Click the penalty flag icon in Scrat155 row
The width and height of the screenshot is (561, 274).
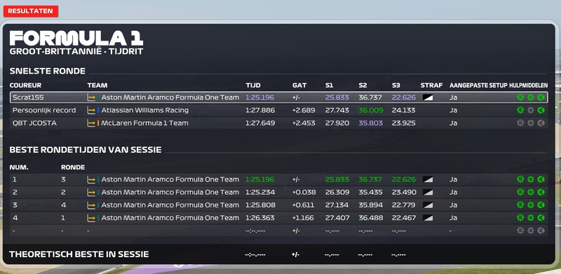428,97
